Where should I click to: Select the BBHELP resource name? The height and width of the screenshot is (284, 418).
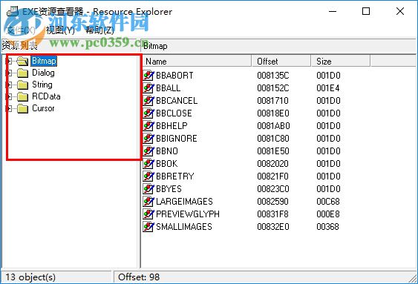pos(172,125)
